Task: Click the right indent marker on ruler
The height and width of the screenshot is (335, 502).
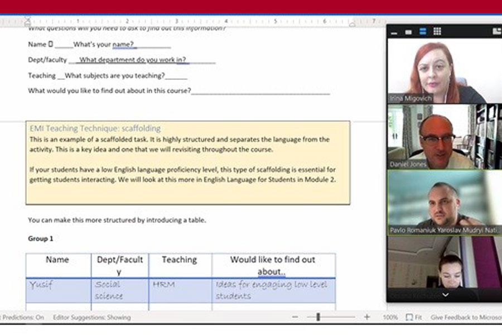Action: click(x=351, y=23)
